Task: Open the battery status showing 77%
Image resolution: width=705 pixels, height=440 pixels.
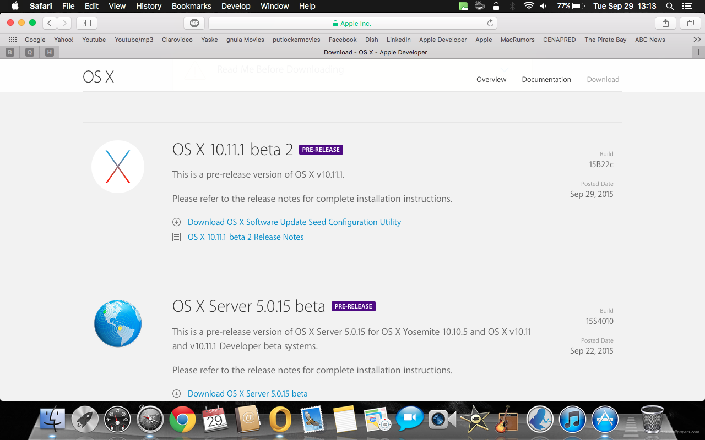Action: pyautogui.click(x=570, y=6)
